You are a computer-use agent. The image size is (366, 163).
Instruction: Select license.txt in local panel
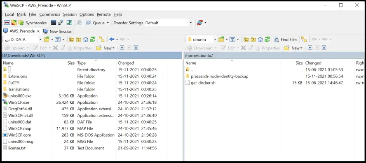16,148
